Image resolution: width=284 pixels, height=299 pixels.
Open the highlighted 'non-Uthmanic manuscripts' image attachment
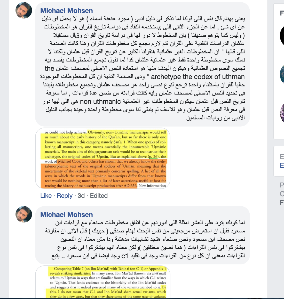click(103, 158)
